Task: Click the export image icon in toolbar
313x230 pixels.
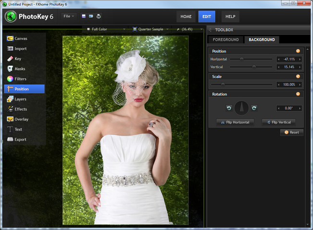Action: 91,16
